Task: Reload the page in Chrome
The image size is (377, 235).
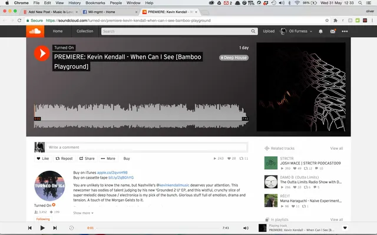Action: [19, 21]
